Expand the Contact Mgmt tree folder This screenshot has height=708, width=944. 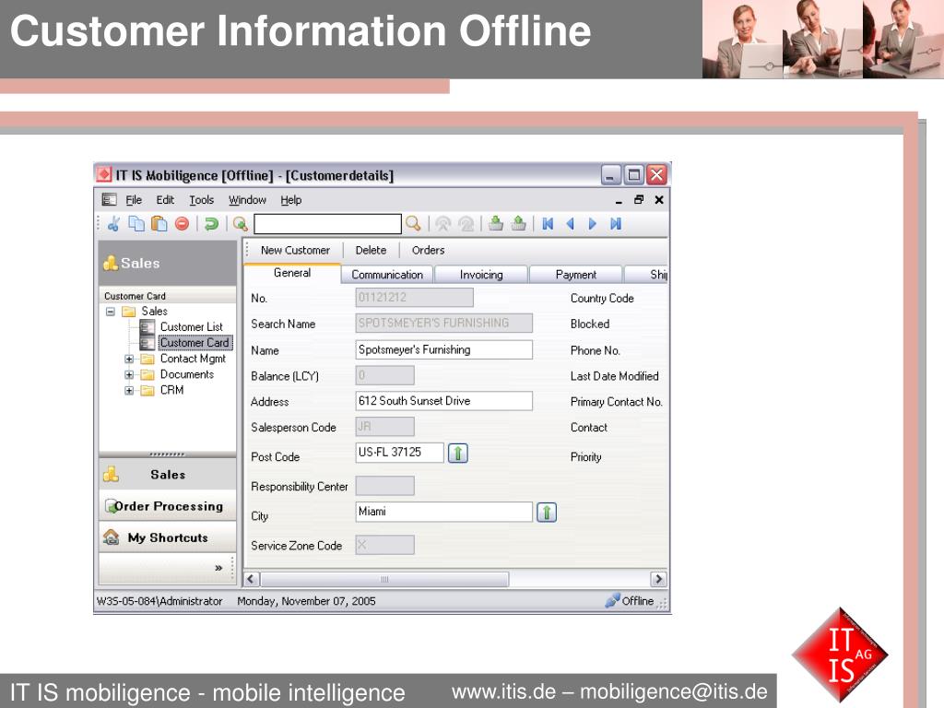(129, 360)
